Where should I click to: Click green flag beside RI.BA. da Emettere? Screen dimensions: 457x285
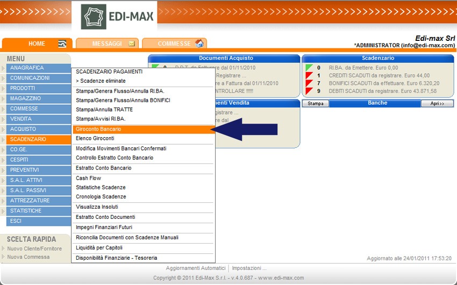coord(309,68)
